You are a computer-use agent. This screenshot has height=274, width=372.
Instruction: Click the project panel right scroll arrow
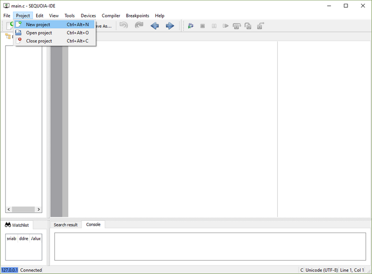tap(39, 209)
